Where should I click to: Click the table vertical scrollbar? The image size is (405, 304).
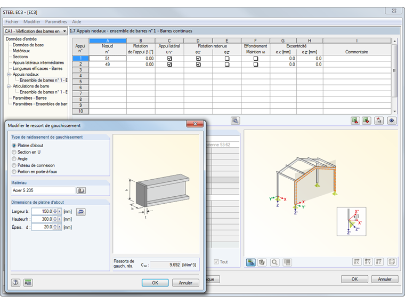[394, 71]
